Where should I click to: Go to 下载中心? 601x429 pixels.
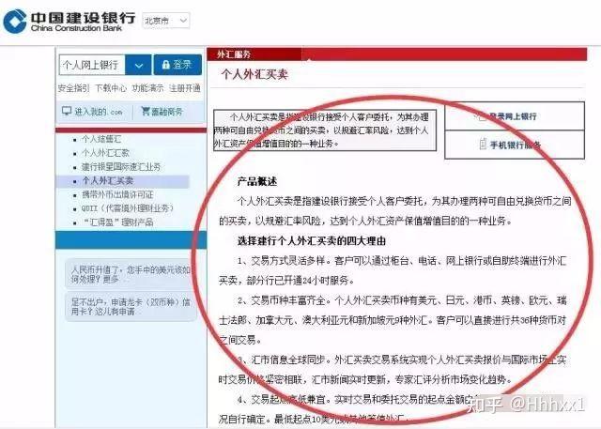click(x=109, y=87)
